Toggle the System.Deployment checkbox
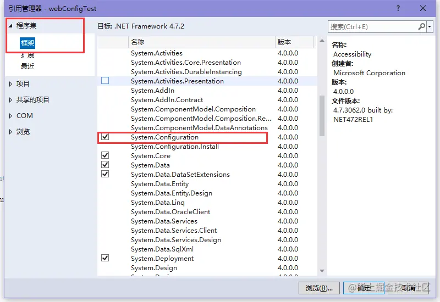Image resolution: width=440 pixels, height=302 pixels. pos(105,258)
